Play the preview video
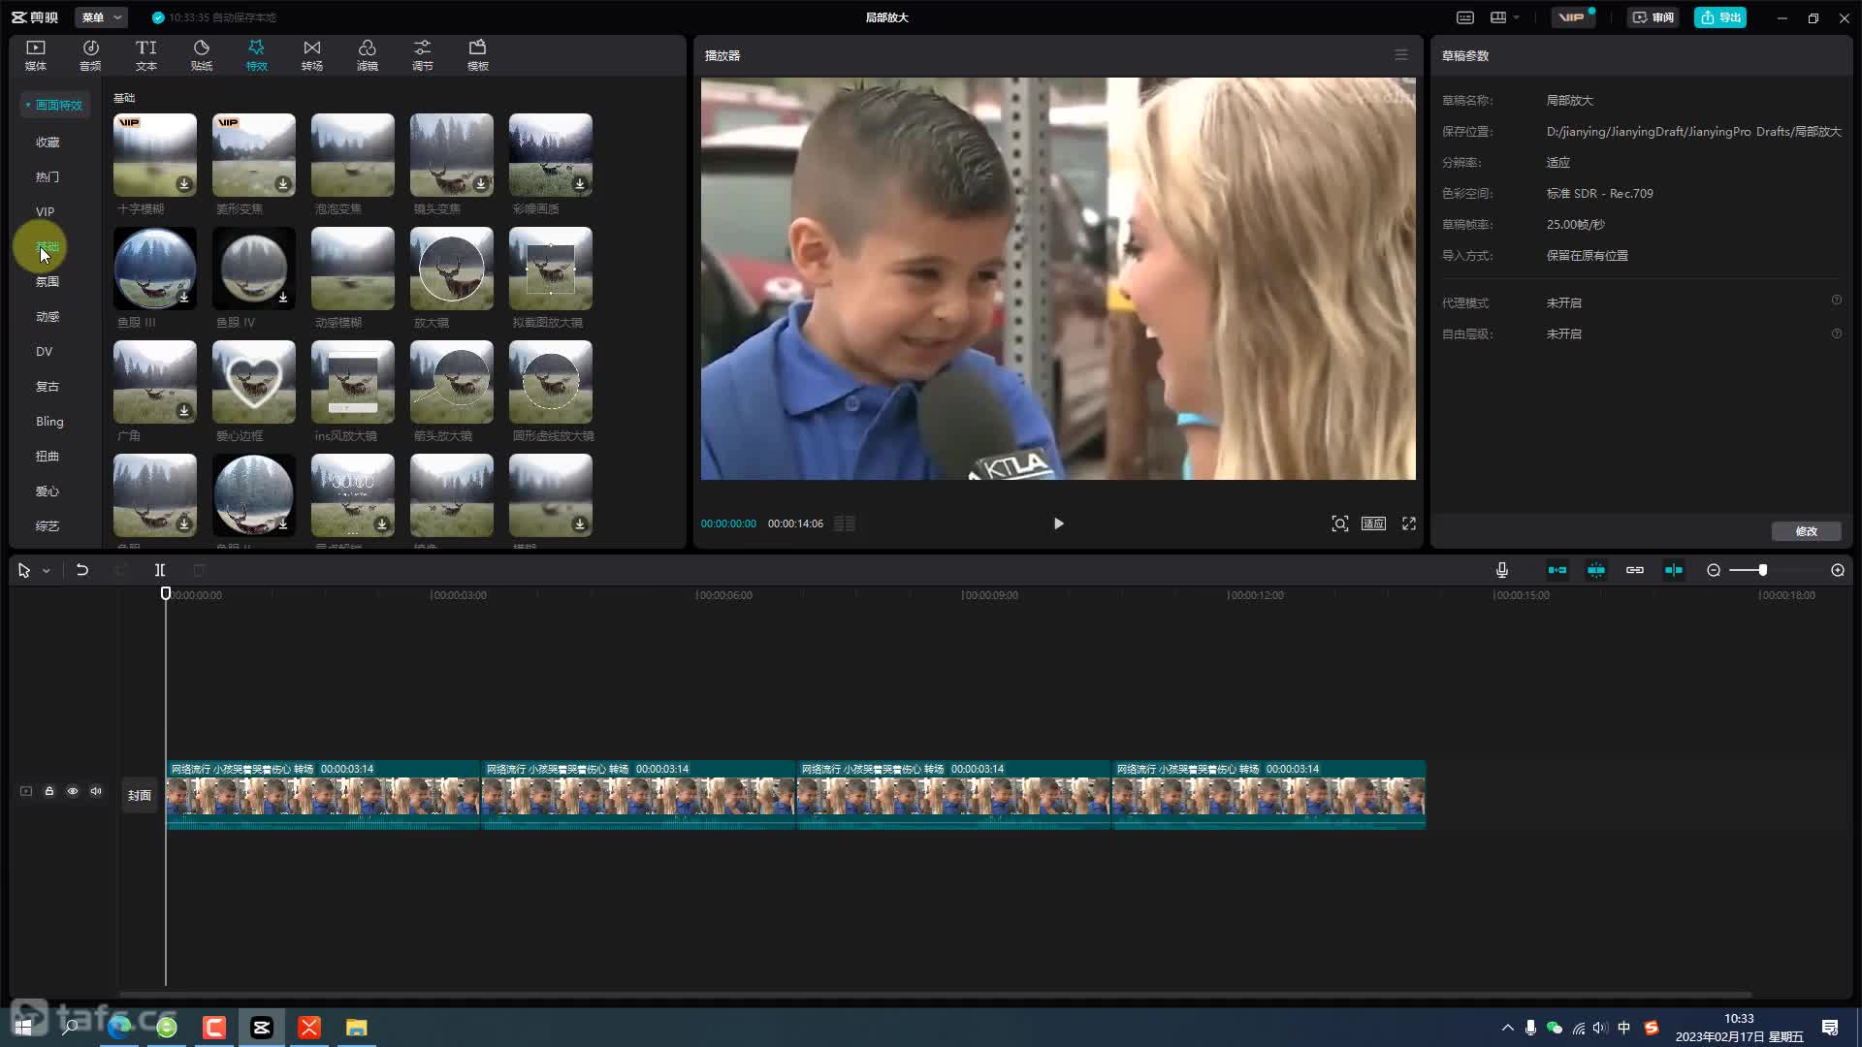 (1058, 523)
